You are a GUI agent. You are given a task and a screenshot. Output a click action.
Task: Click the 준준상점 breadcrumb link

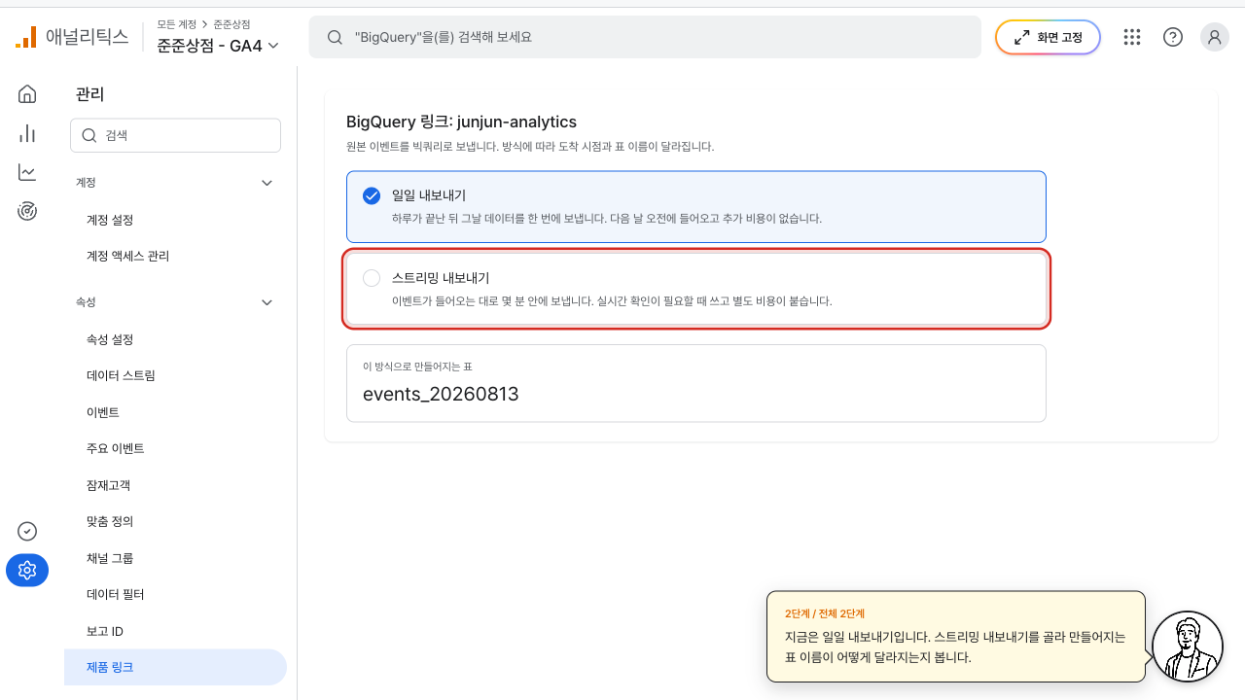pyautogui.click(x=231, y=24)
